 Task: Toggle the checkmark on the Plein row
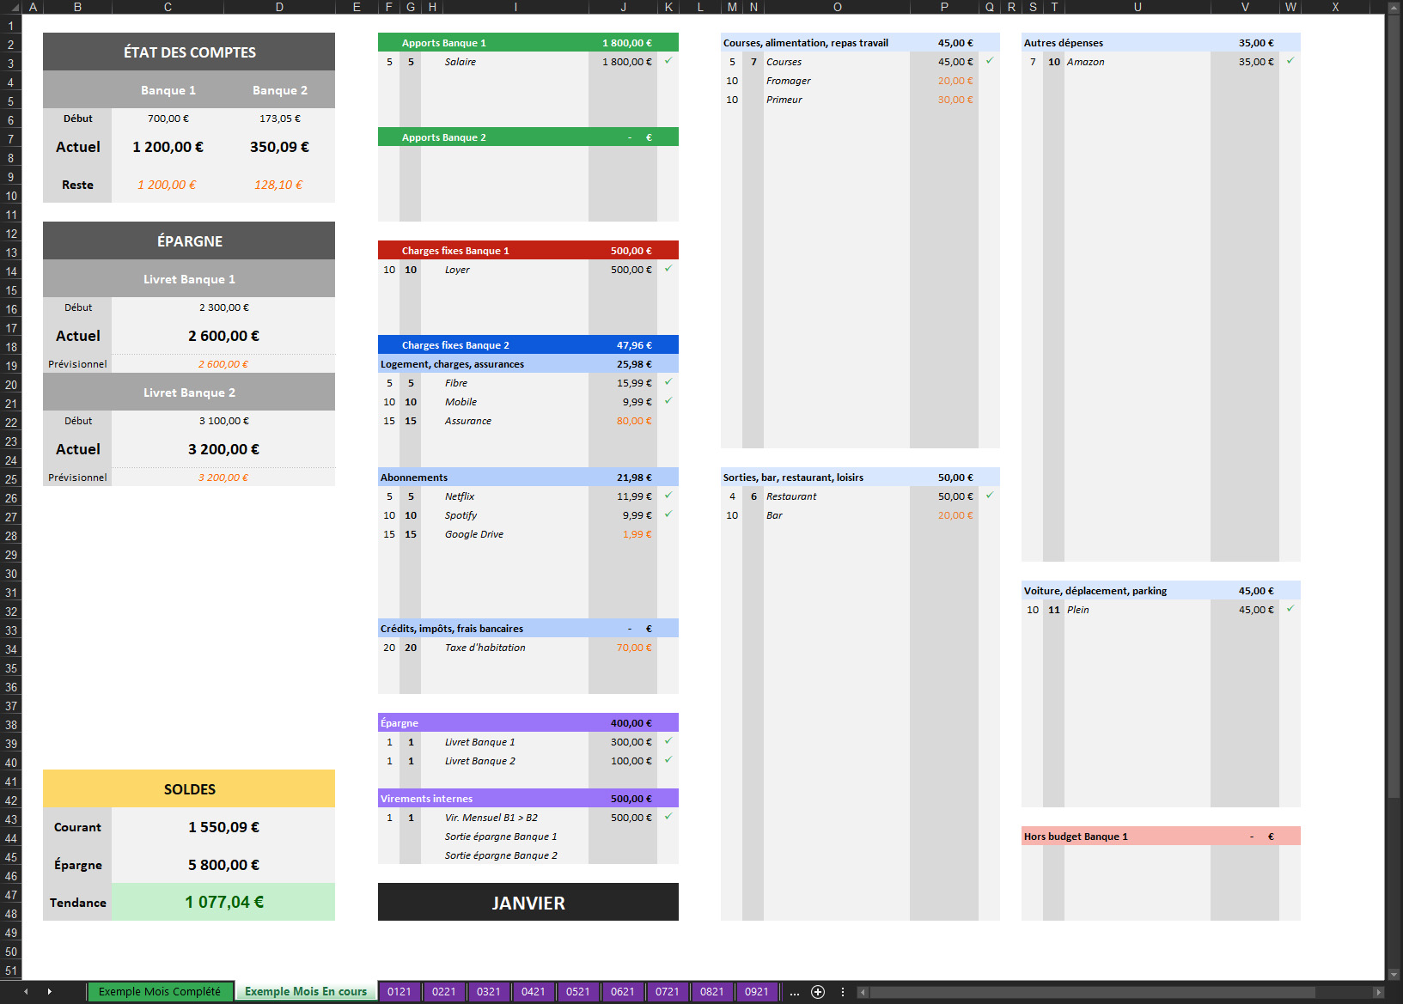[x=1290, y=609]
